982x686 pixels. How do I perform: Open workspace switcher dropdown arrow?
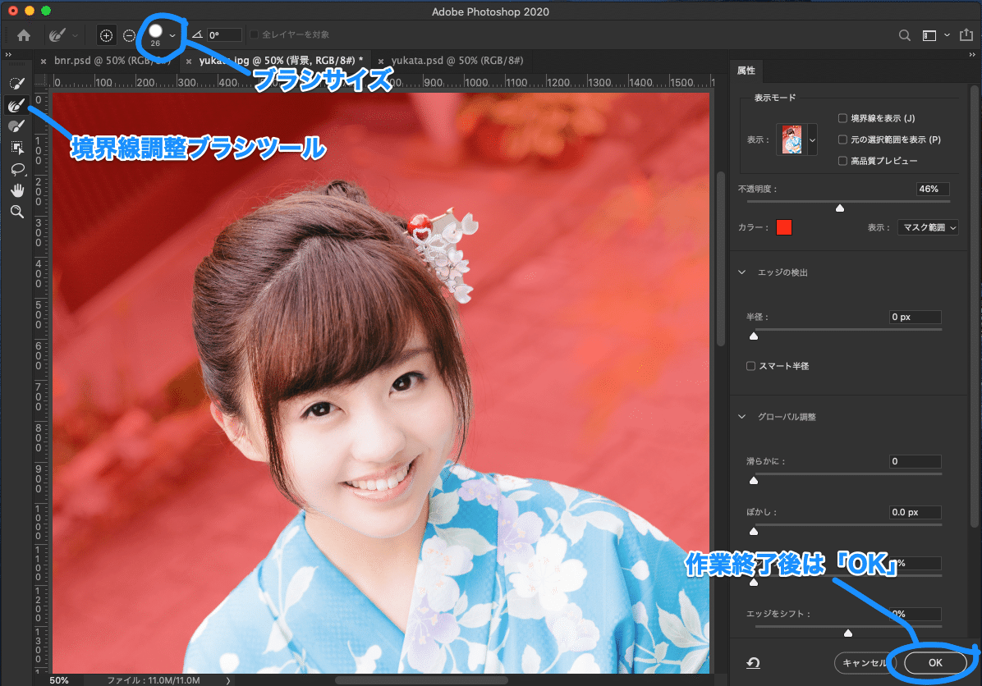point(947,35)
